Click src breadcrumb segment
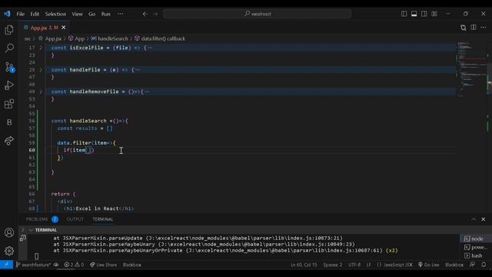Screen dimensions: 492x277 coord(28,38)
